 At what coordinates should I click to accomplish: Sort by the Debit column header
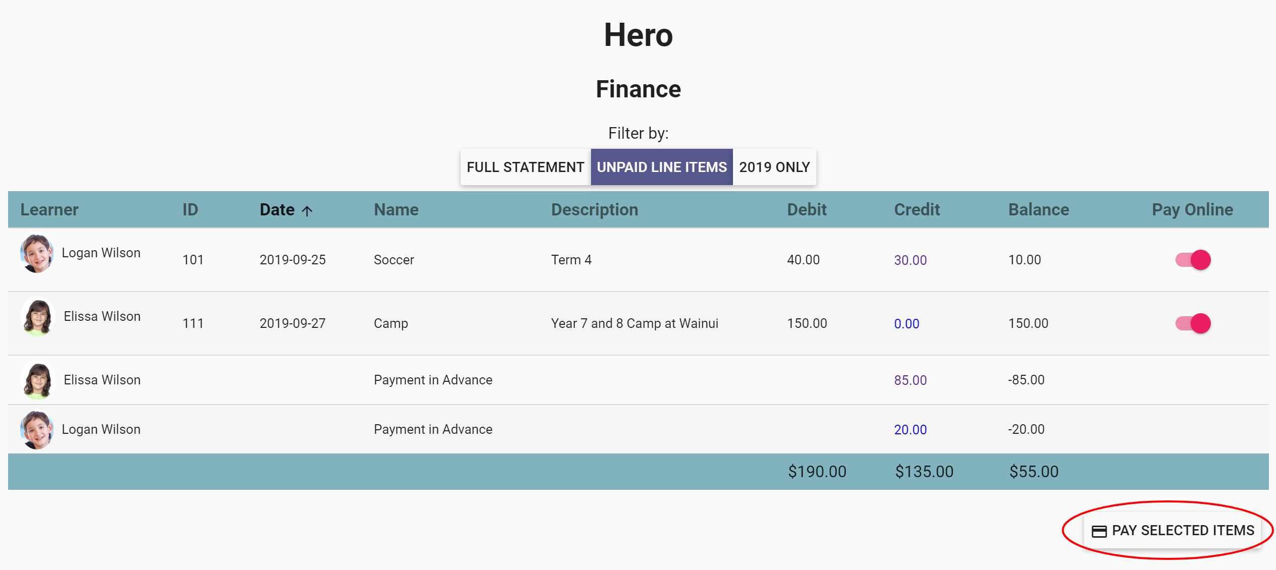coord(807,210)
